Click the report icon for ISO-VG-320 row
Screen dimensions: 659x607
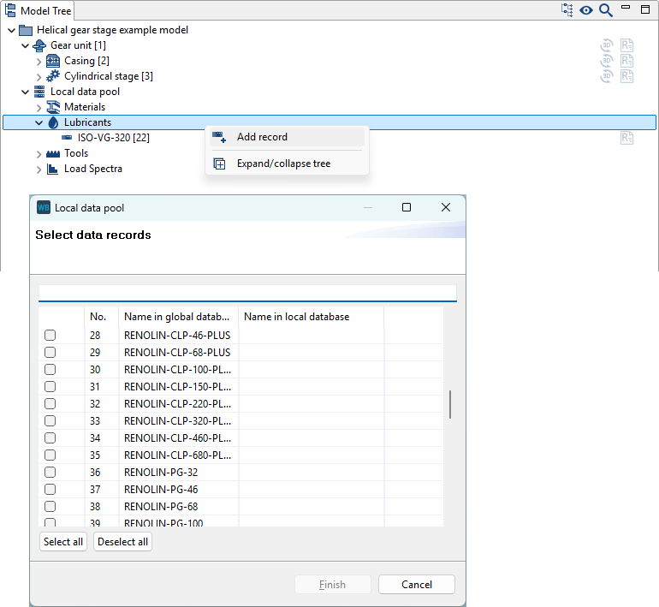[627, 138]
